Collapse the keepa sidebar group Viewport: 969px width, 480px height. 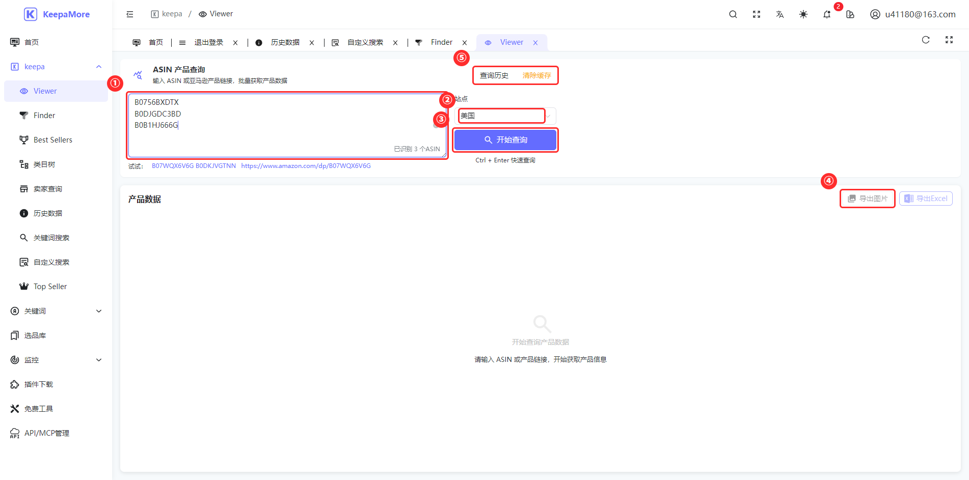coord(56,67)
